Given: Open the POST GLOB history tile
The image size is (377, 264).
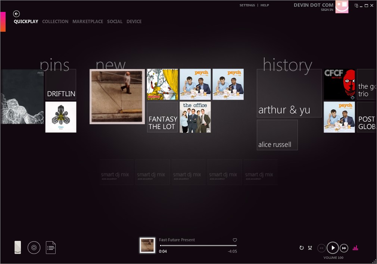Looking at the screenshot, I should 367,117.
